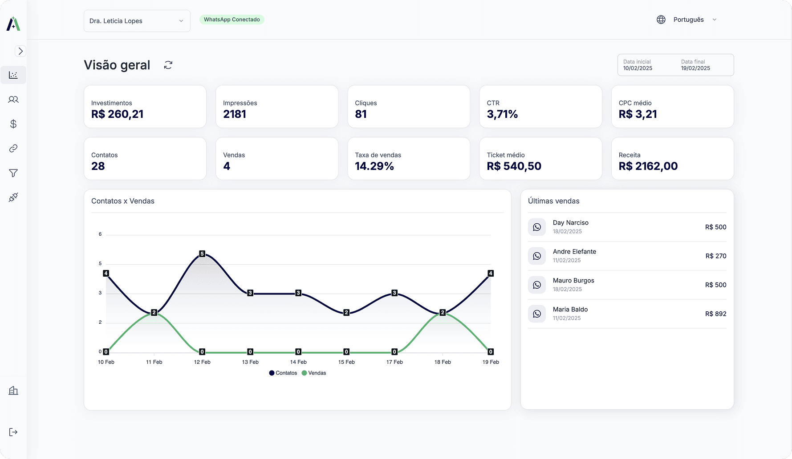Click the WhatsApp Conectado status badge

pyautogui.click(x=232, y=20)
